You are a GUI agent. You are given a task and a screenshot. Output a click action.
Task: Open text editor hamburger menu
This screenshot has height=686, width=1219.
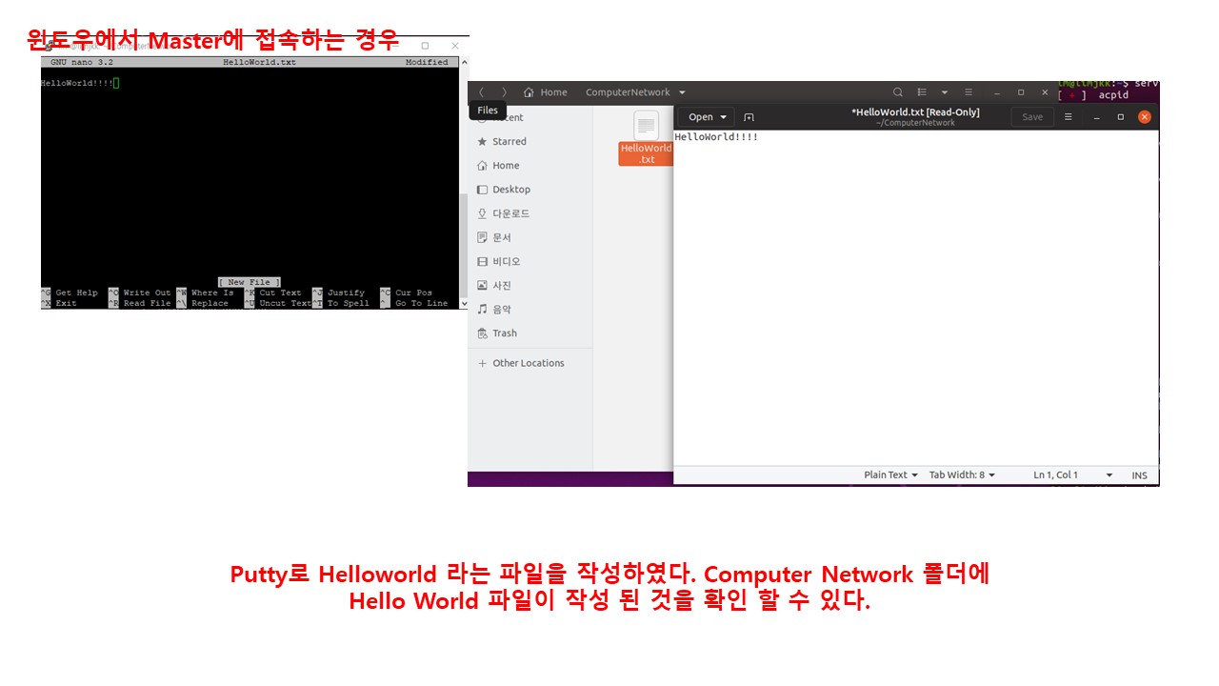[x=1069, y=117]
